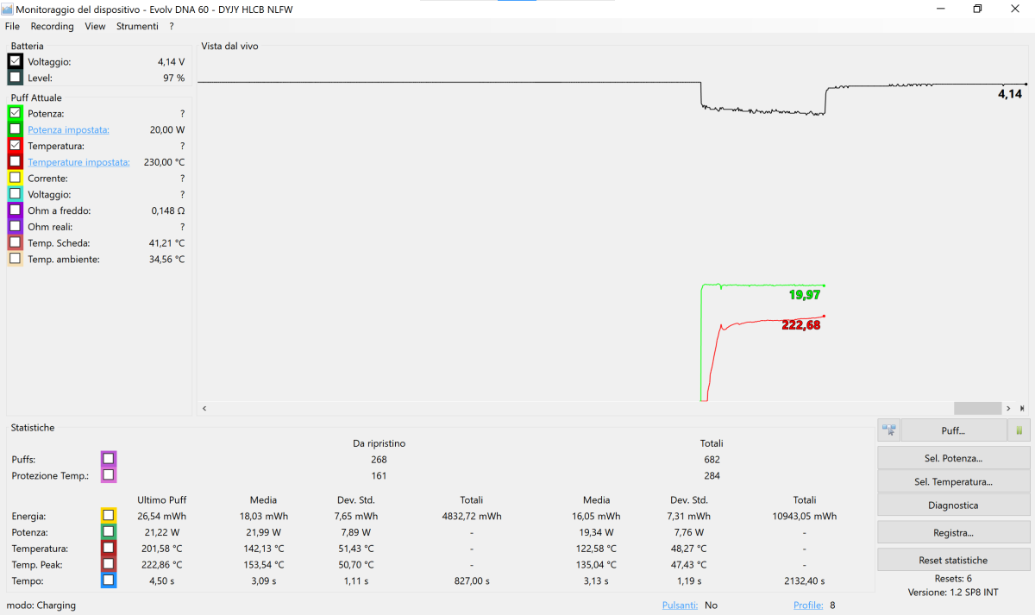Uncheck the Potenza checkbox under Puff Attuale
Image resolution: width=1035 pixels, height=615 pixels.
point(15,113)
